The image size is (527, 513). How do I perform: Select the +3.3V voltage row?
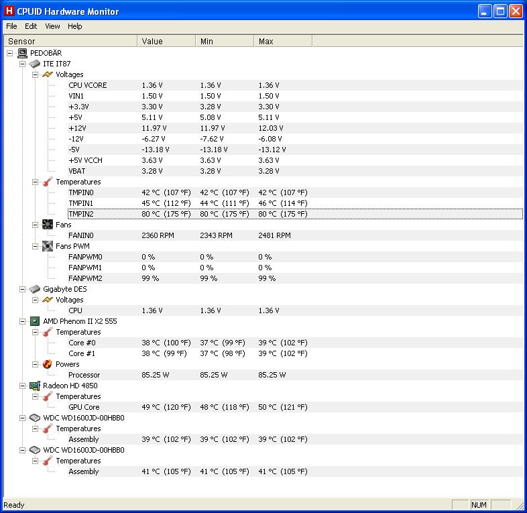point(295,107)
